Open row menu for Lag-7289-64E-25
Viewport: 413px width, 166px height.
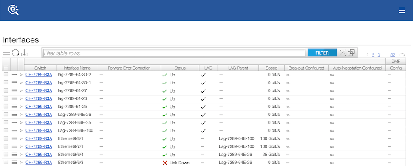point(14,122)
